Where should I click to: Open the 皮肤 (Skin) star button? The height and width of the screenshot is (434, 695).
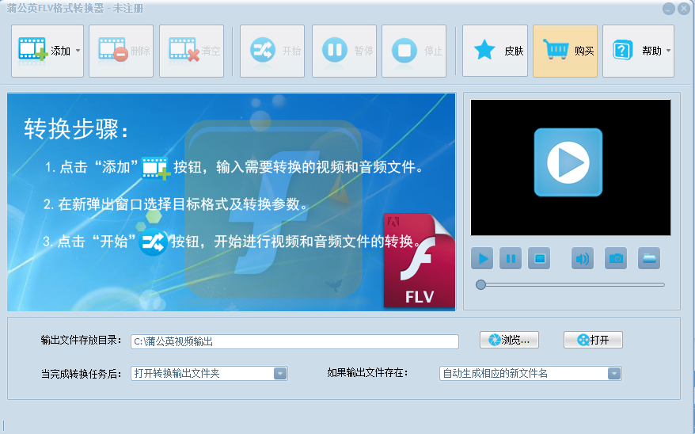pos(495,51)
